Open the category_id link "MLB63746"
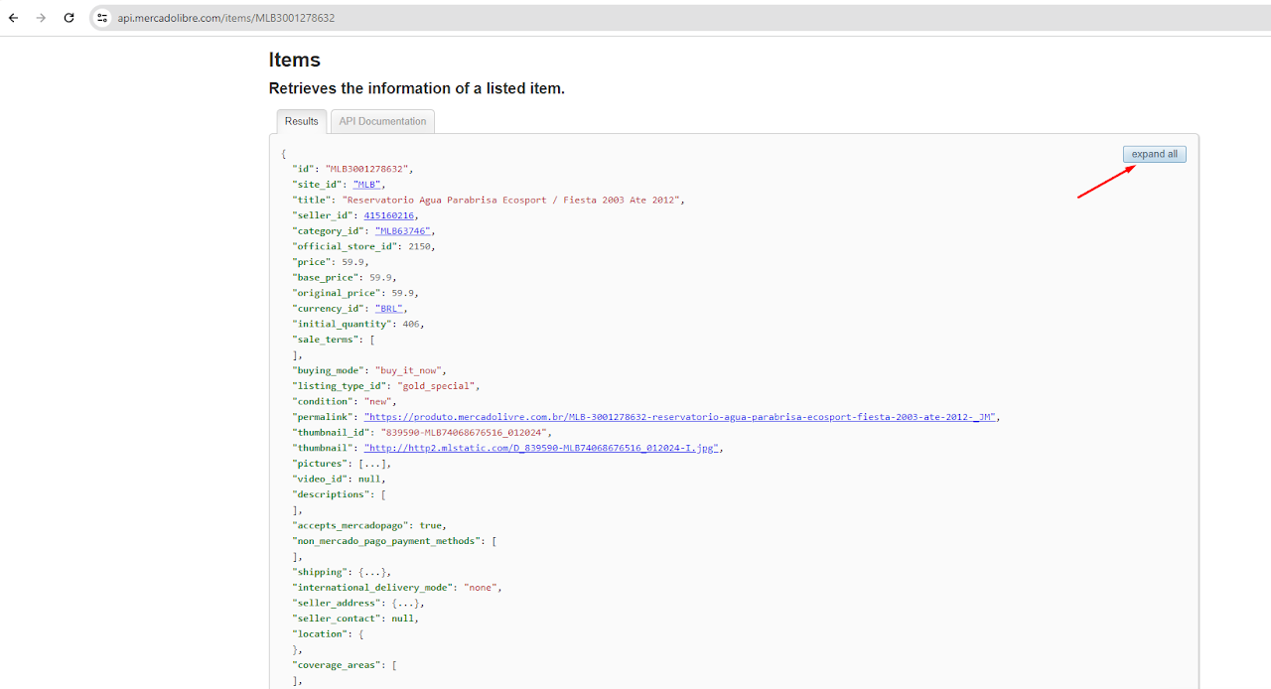This screenshot has height=689, width=1271. [403, 231]
